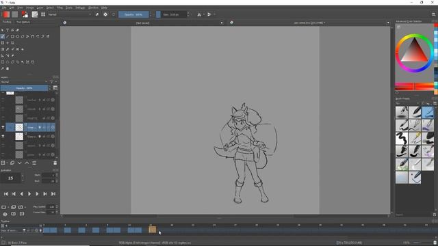This screenshot has width=438, height=246.
Task: Toggle eraser mode in top toolbar
Action: click(97, 14)
